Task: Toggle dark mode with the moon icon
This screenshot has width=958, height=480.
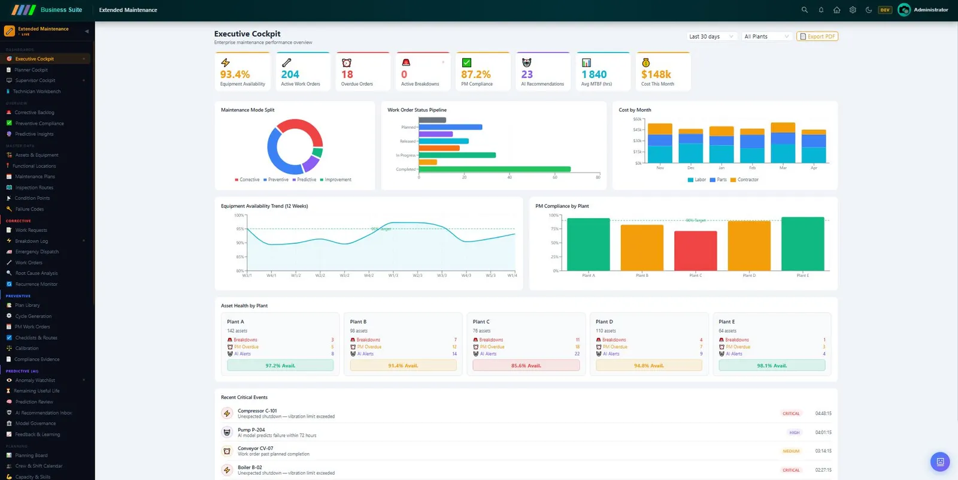Action: point(869,10)
